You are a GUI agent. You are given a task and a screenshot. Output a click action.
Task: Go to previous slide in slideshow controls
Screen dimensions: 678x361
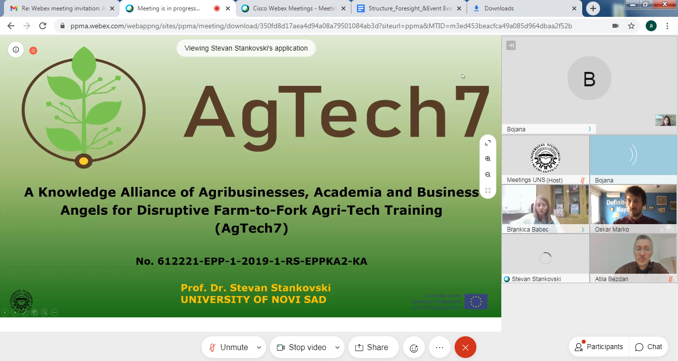point(5,312)
